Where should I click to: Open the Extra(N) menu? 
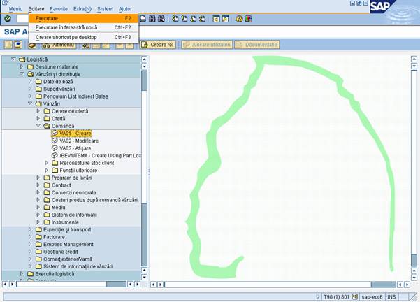tap(82, 9)
